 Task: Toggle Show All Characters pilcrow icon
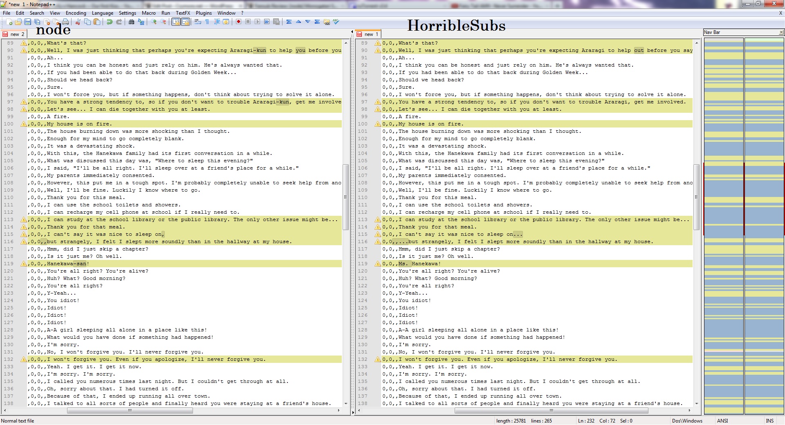(207, 22)
